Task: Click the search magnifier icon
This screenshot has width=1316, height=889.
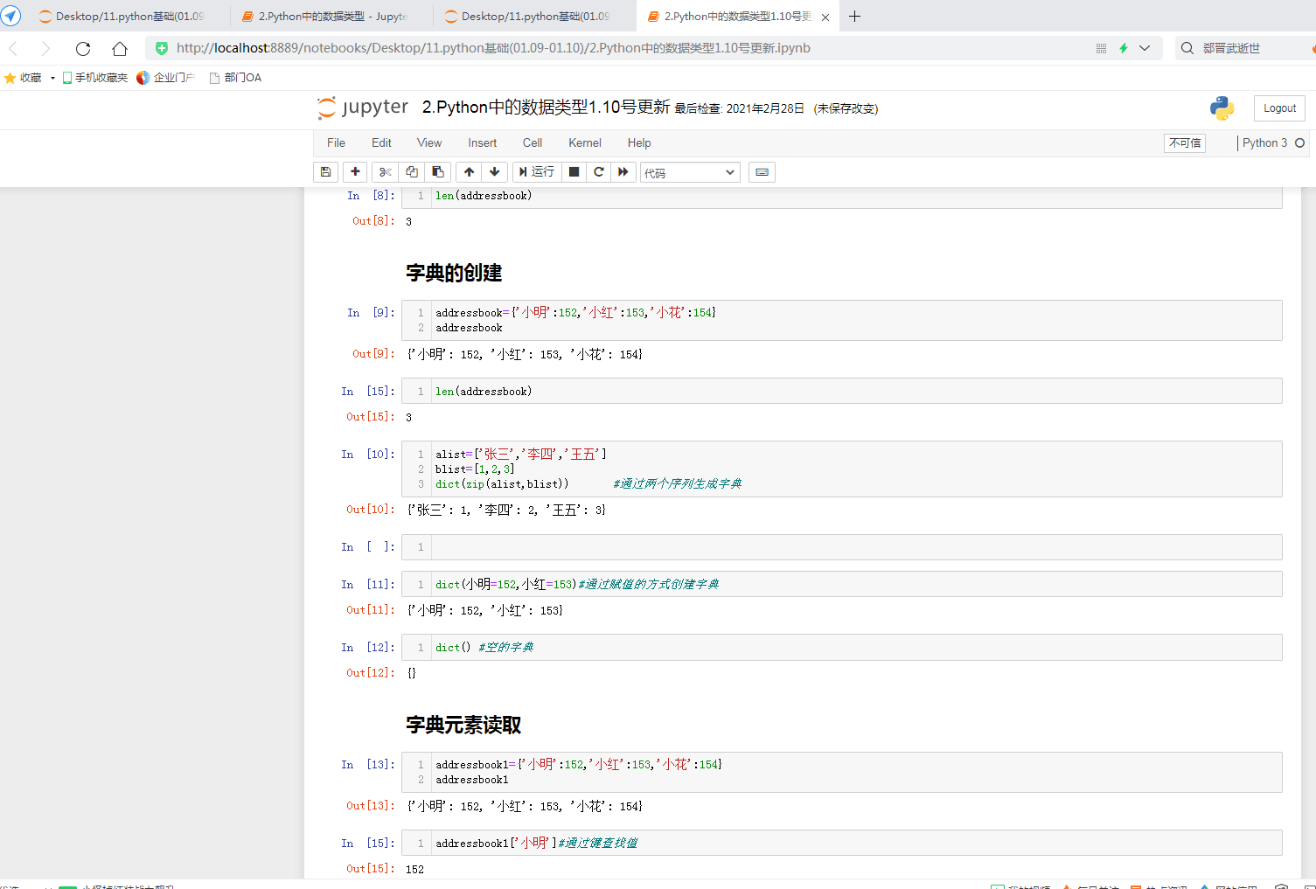Action: click(1187, 48)
